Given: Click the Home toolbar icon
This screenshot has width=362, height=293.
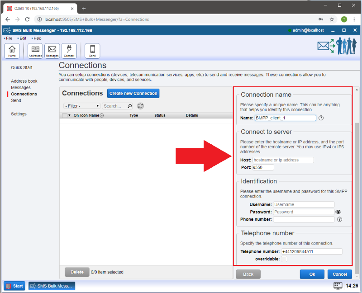Looking at the screenshot, I should tap(12, 51).
